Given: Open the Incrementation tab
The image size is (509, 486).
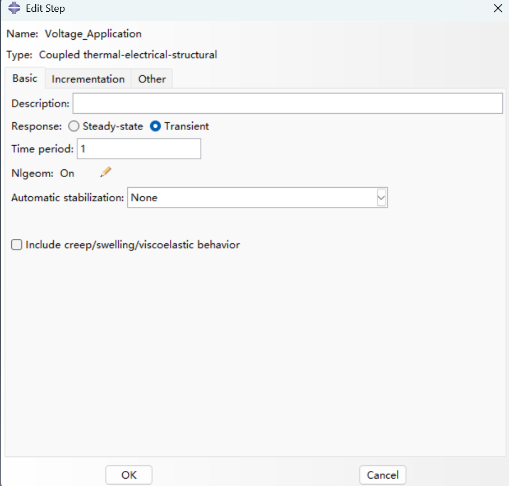Looking at the screenshot, I should pyautogui.click(x=88, y=79).
